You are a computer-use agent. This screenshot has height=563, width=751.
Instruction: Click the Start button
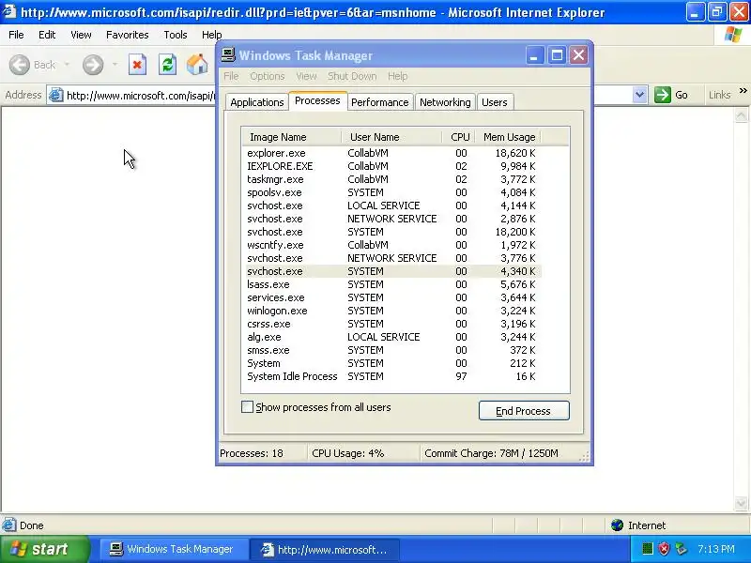(44, 549)
